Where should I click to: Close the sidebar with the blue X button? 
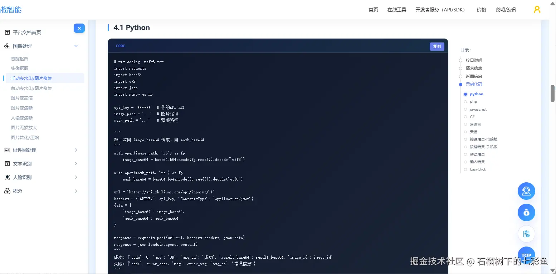pyautogui.click(x=79, y=28)
